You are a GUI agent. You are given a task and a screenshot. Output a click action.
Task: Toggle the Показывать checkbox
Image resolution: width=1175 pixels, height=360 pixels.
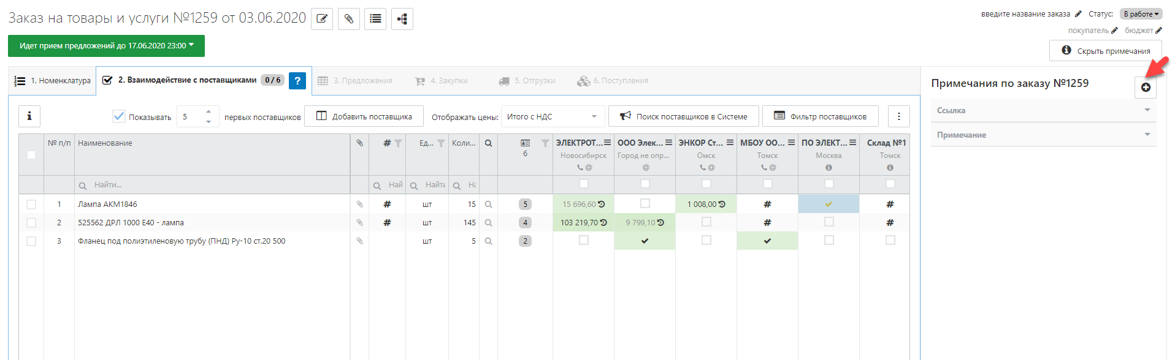tap(119, 116)
